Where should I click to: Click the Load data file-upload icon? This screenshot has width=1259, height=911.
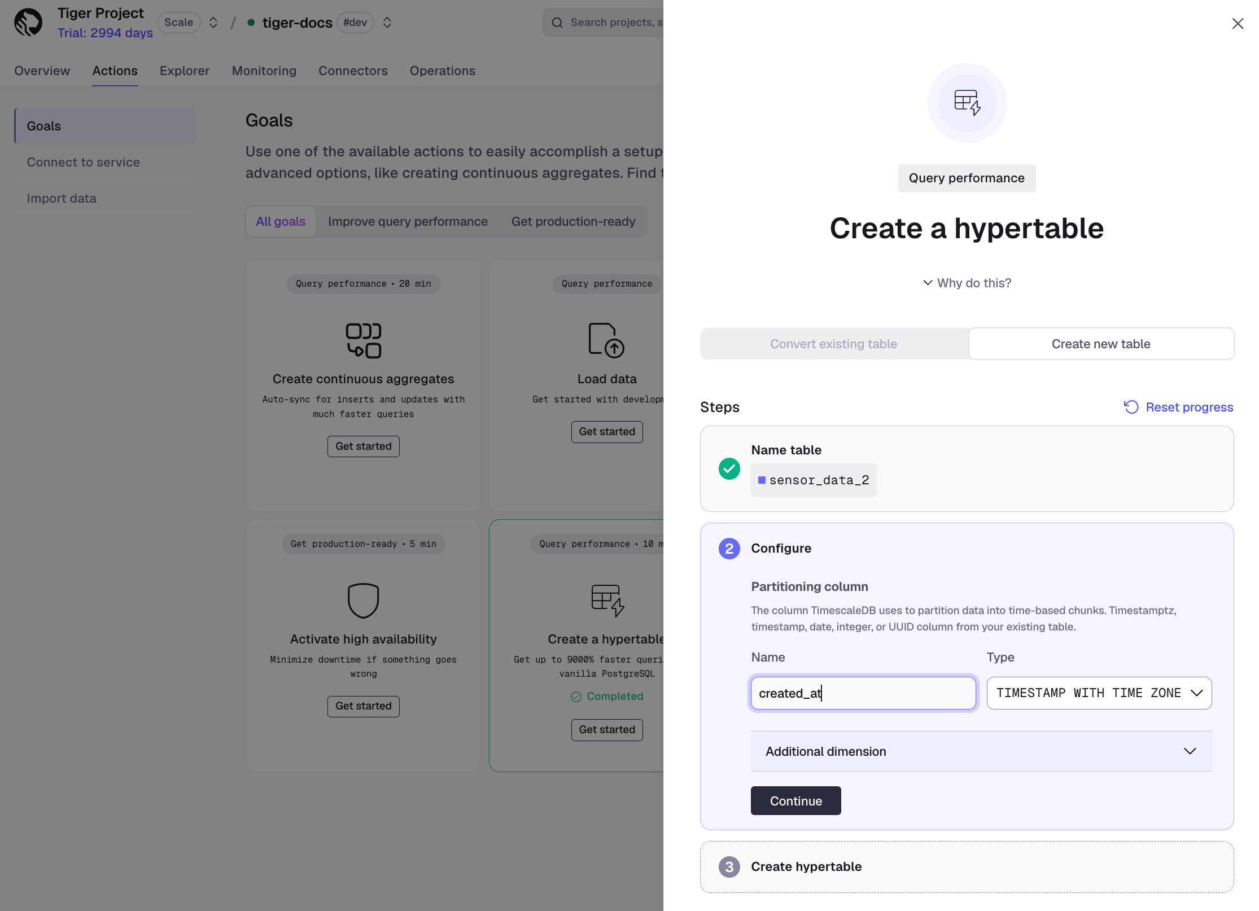(606, 340)
